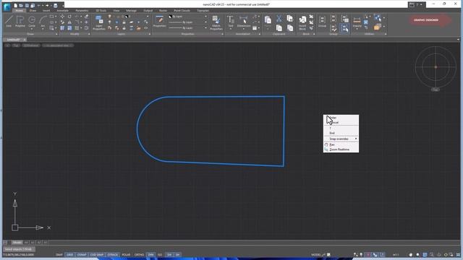463x260 pixels.
Task: Choose Cancel from the context menu
Action: point(341,122)
